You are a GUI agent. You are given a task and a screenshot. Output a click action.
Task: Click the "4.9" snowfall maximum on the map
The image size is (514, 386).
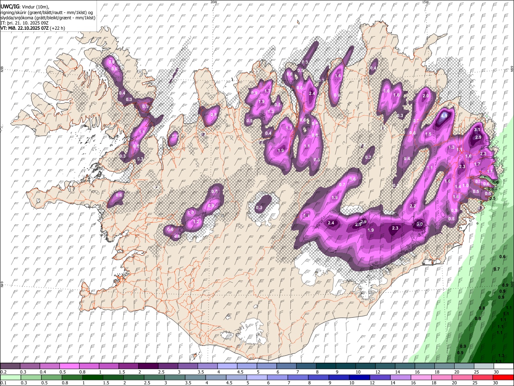pyautogui.click(x=444, y=116)
